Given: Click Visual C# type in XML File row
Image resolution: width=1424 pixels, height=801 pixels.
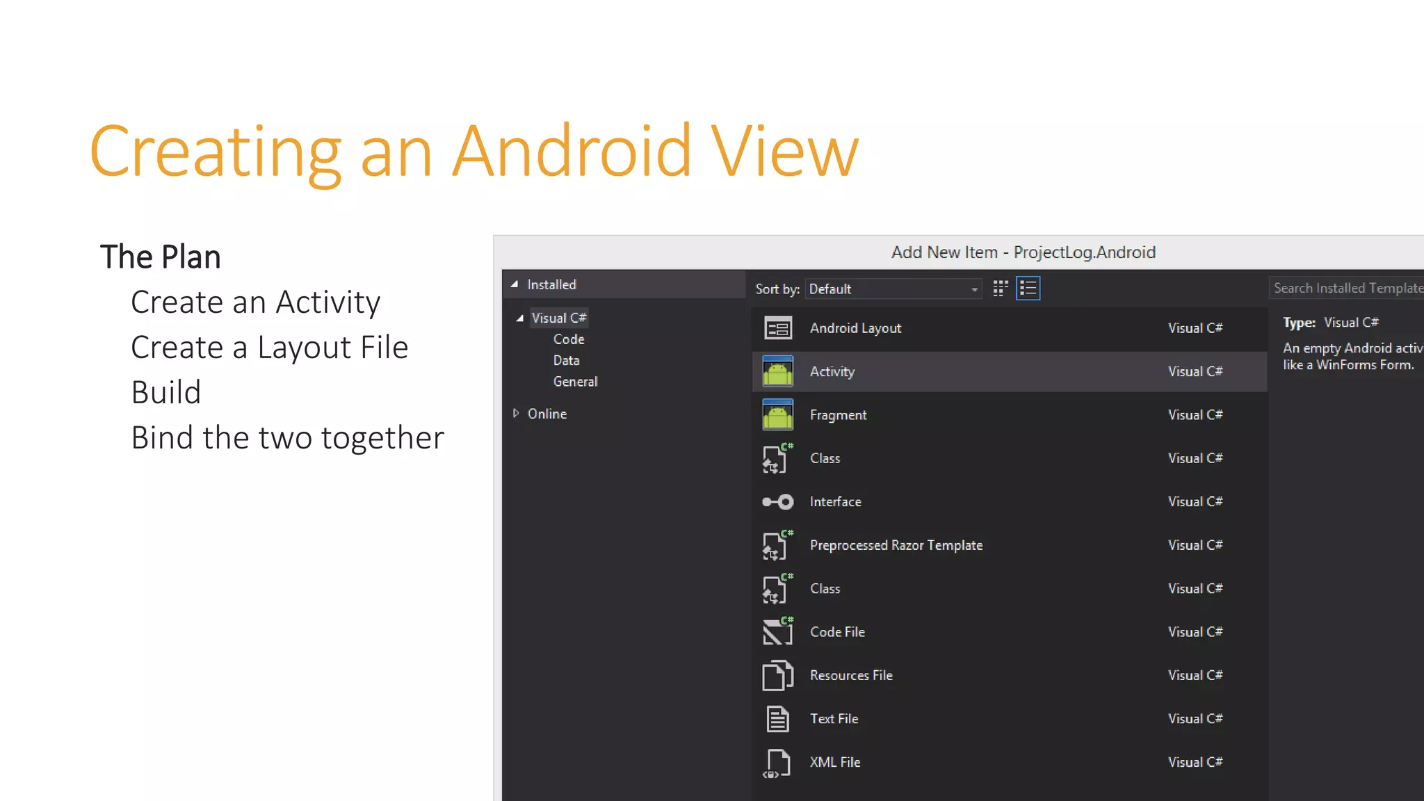Looking at the screenshot, I should [1195, 762].
